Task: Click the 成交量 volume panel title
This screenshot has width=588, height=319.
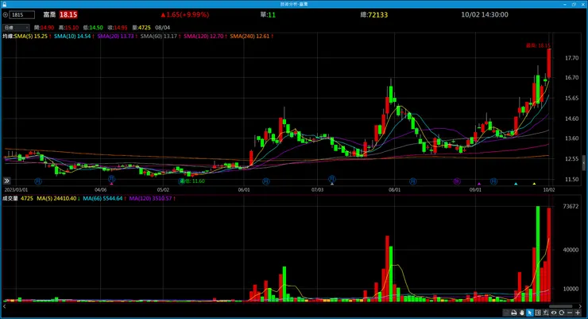Action: pyautogui.click(x=10, y=199)
